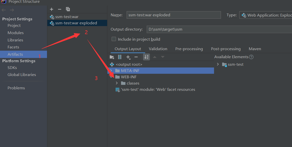Click the remove element minus icon
The height and width of the screenshot is (147, 292).
[136, 57]
